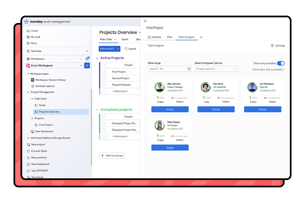This screenshot has height=203, width=305.
Task: Open New Dashboard under Project Management
Action: coord(42,132)
